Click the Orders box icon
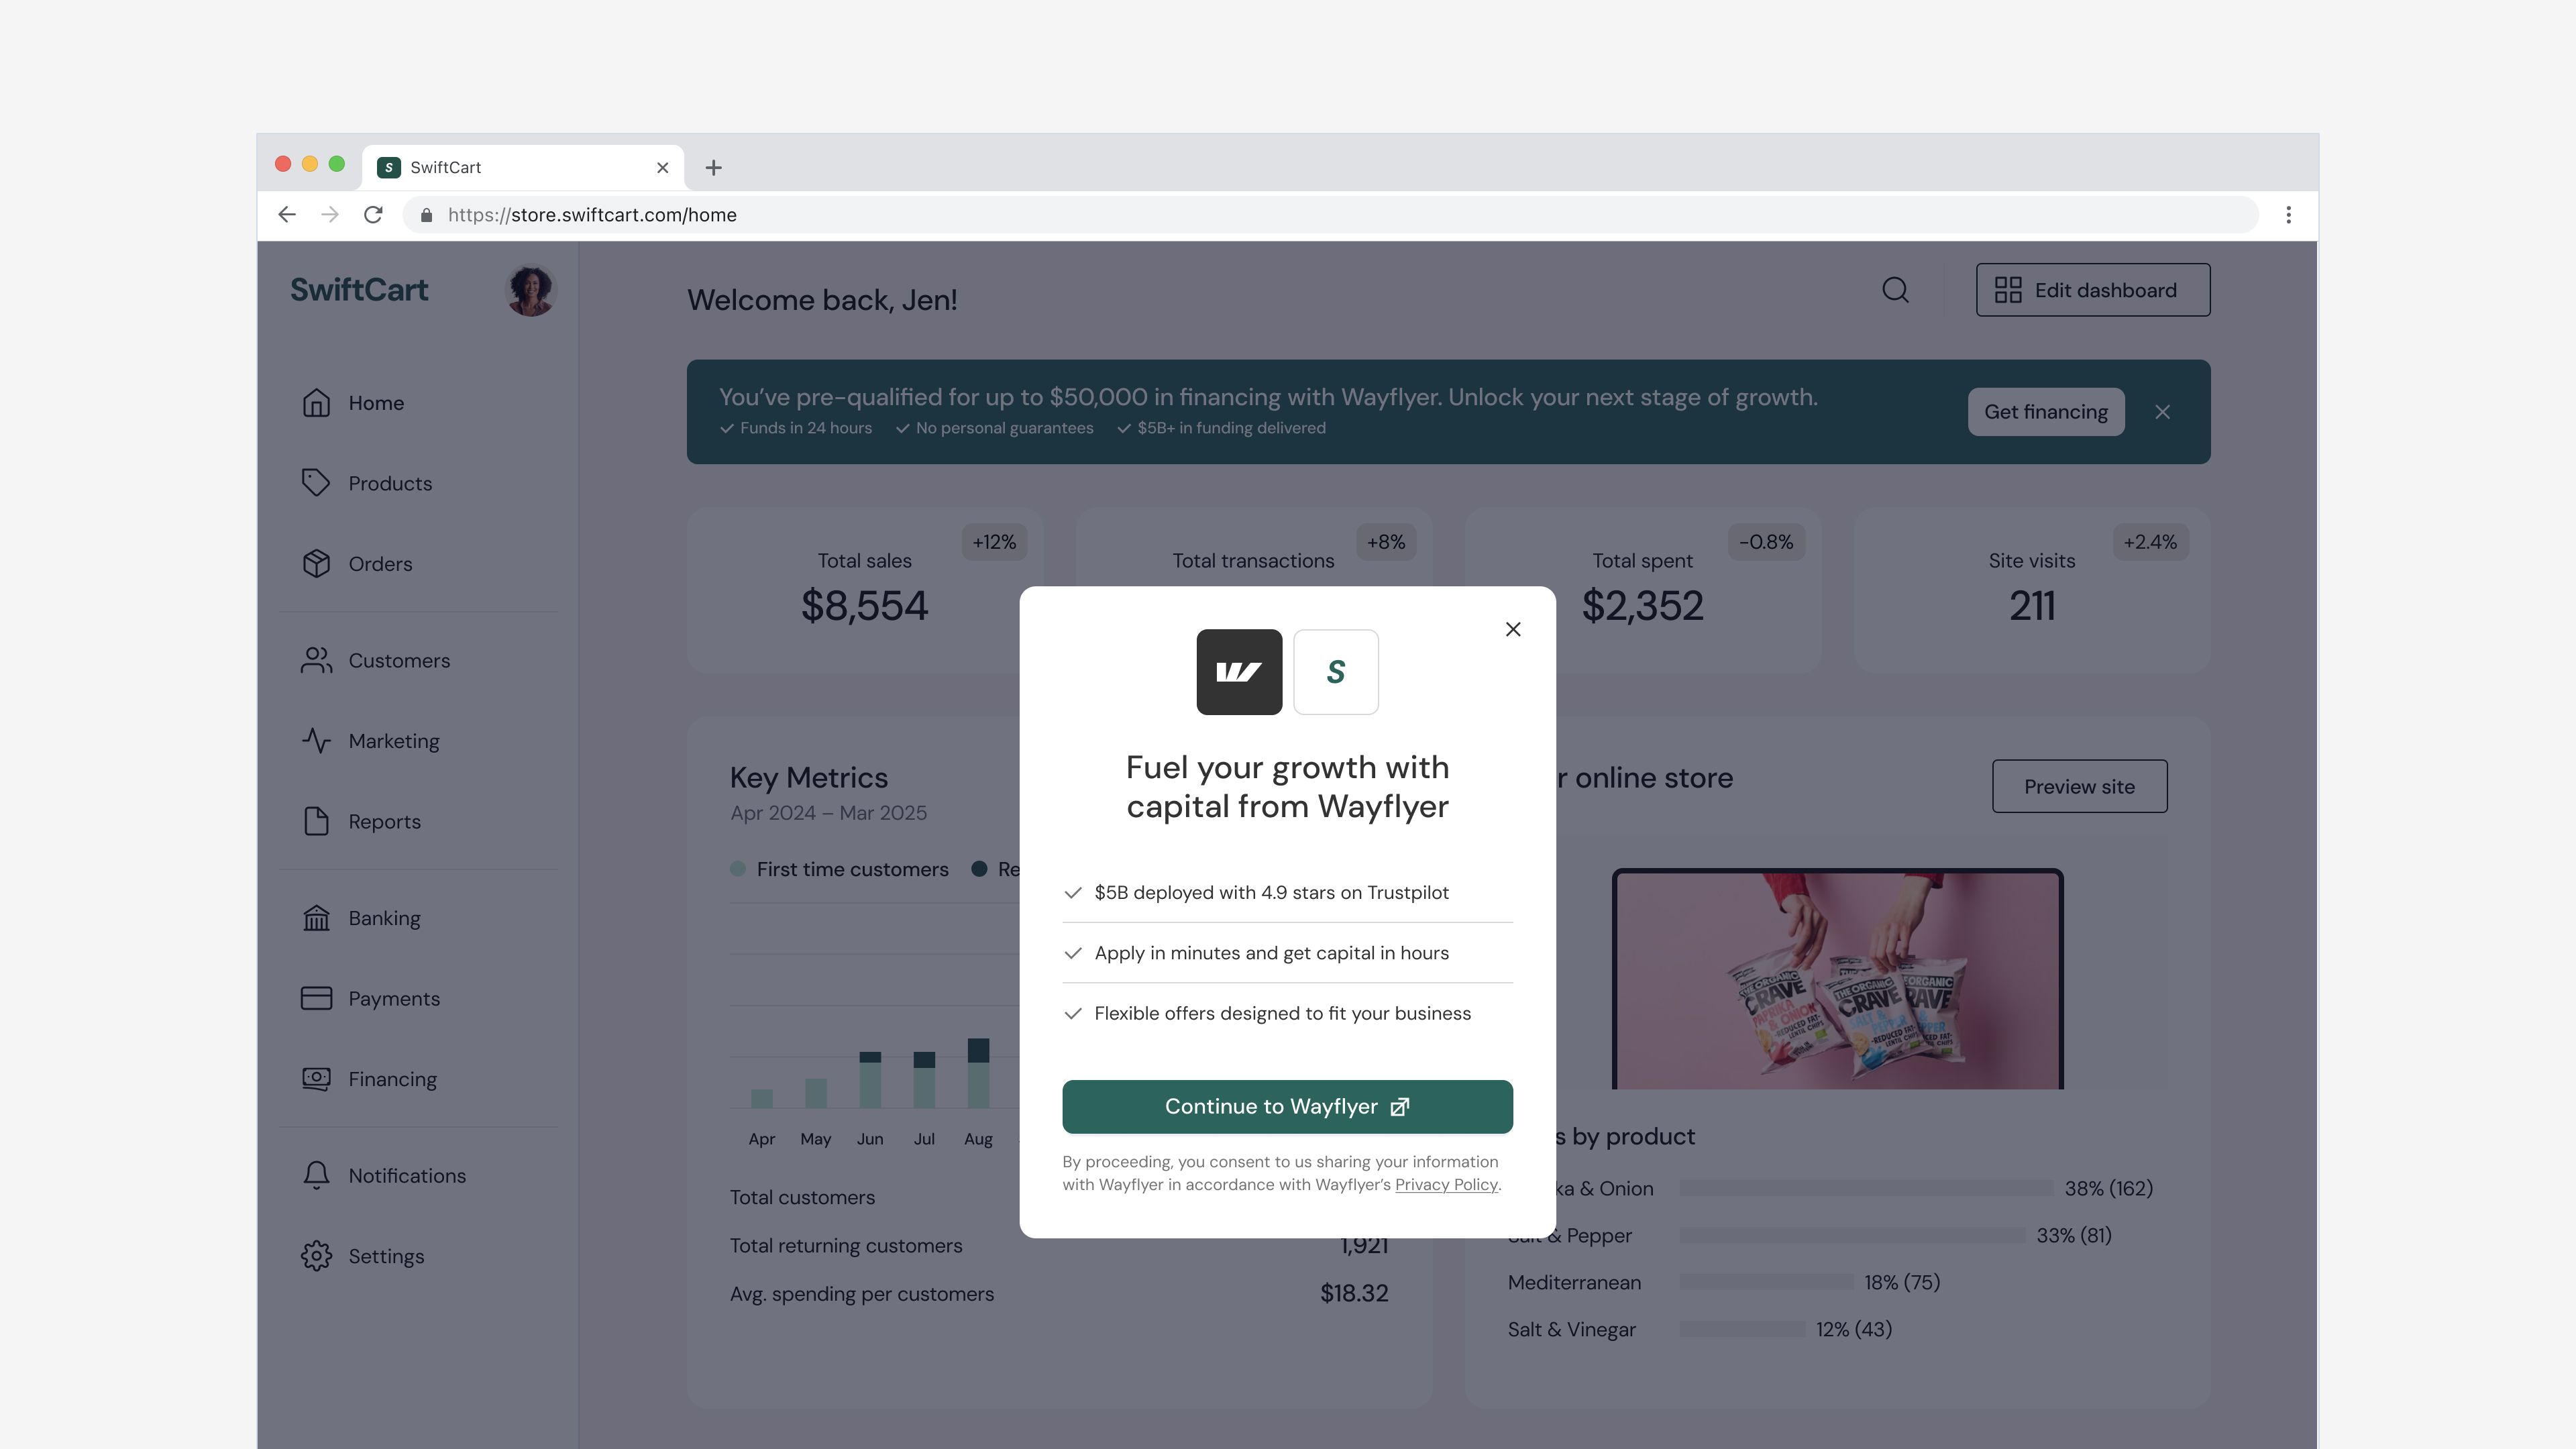Image resolution: width=2576 pixels, height=1449 pixels. [x=316, y=564]
